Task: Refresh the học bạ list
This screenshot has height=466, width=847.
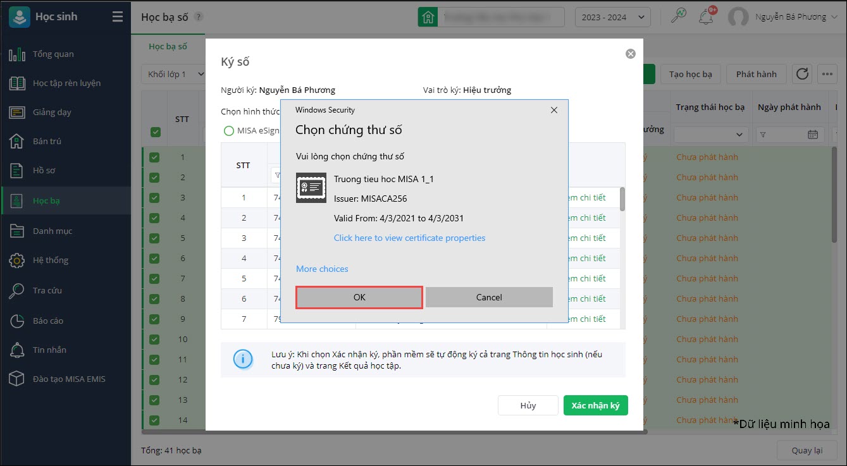Action: pos(802,74)
